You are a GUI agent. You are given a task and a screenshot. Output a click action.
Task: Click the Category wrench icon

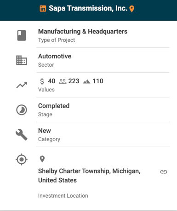coord(22,135)
